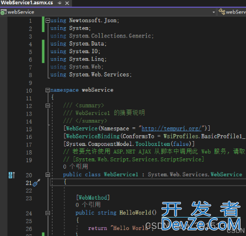Click 'System.Collections.Generic' on line 3
The width and height of the screenshot is (246, 236).
[x=110, y=36]
